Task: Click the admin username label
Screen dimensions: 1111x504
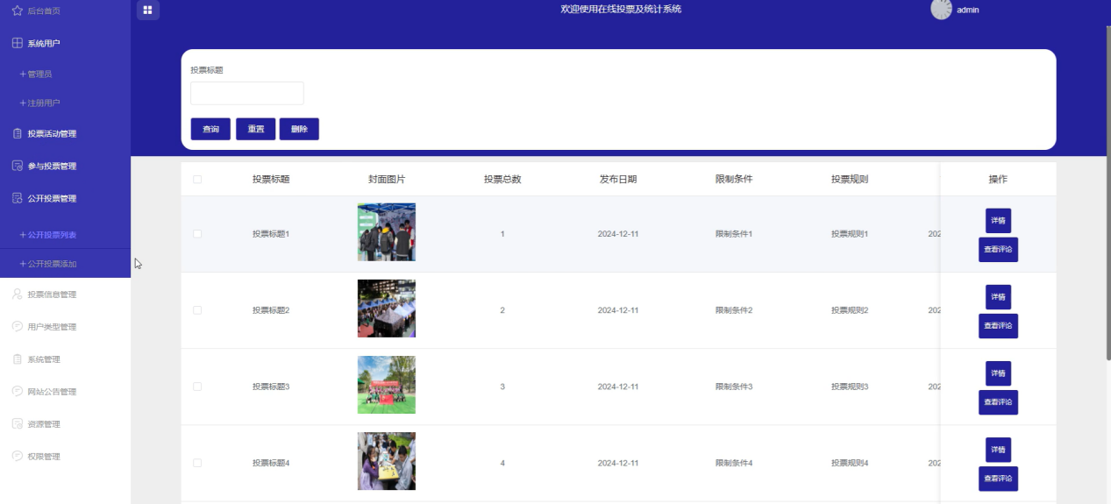Action: [968, 11]
